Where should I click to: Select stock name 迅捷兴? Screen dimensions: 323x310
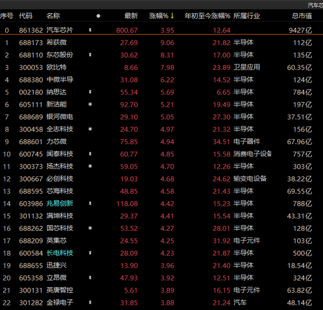[56, 265]
